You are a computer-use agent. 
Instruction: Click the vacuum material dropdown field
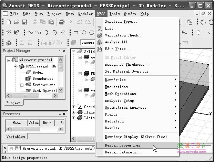[88, 43]
